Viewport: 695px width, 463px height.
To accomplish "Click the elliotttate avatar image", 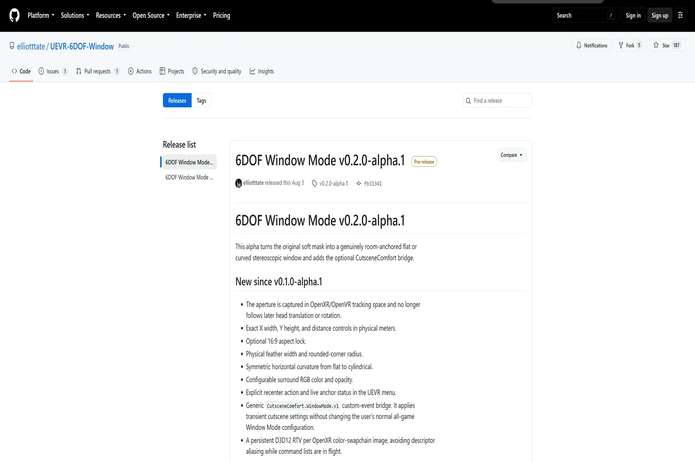I will coord(238,183).
